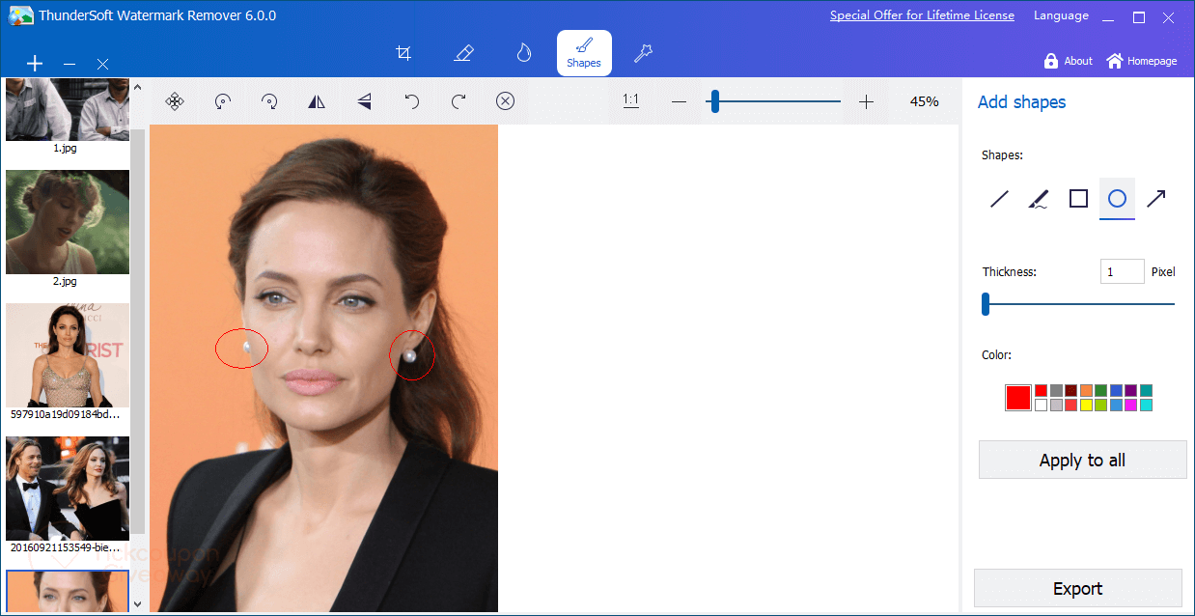
Task: Add a new image with the plus icon
Action: [35, 64]
